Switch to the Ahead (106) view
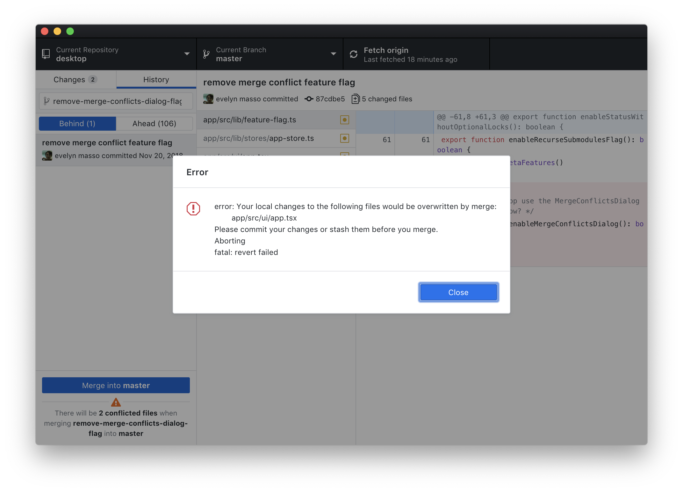The width and height of the screenshot is (683, 492). pos(155,124)
